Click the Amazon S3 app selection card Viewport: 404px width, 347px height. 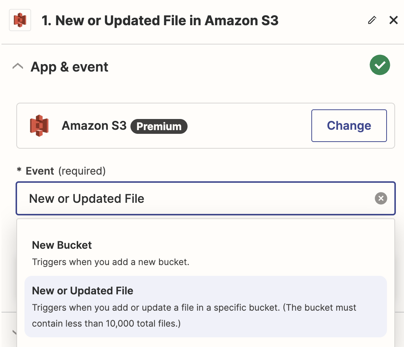click(206, 126)
